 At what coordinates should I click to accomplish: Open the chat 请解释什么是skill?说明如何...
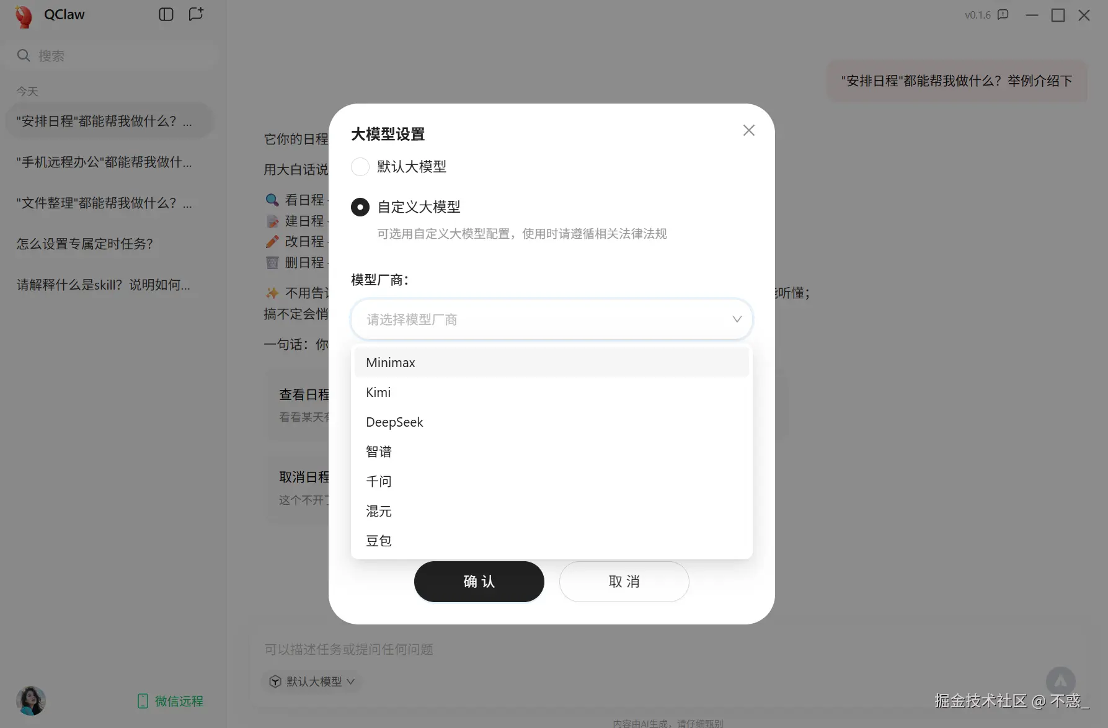click(x=110, y=285)
